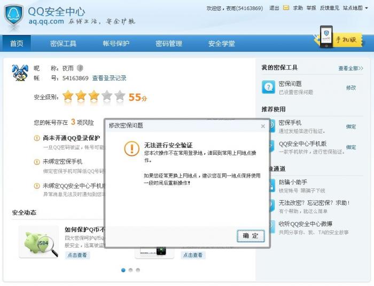The width and height of the screenshot is (374, 286).
Task: Click 绑定 next to QQ安全中心手机版
Action: [351, 147]
